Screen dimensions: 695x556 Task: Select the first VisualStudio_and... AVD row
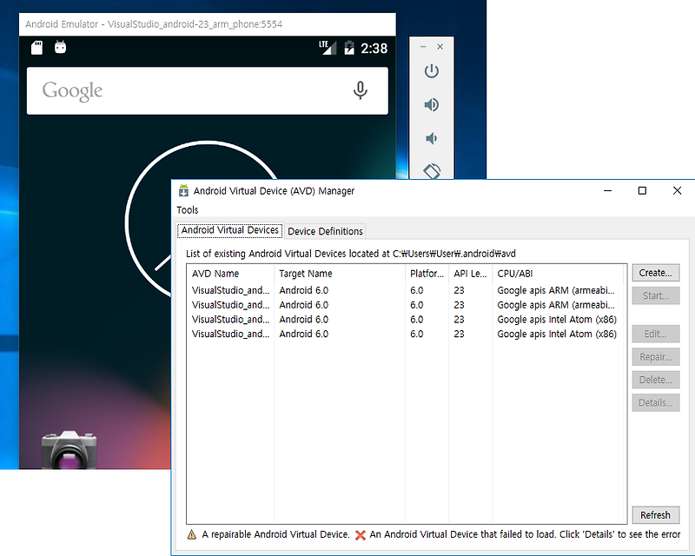pyautogui.click(x=407, y=290)
